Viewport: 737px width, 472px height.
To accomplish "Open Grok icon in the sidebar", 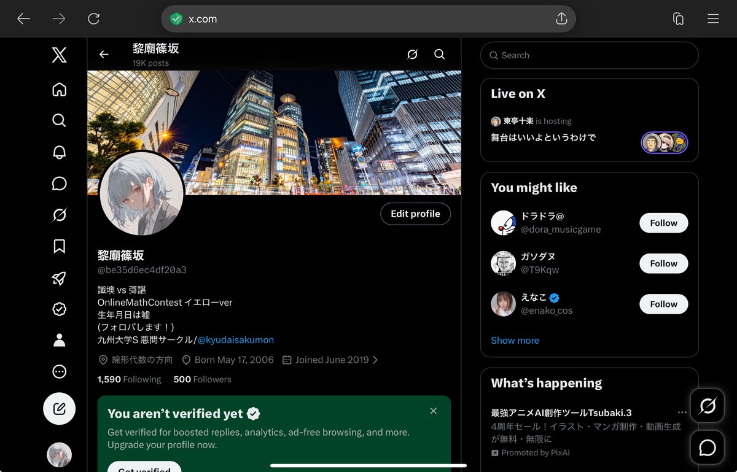I will [59, 215].
